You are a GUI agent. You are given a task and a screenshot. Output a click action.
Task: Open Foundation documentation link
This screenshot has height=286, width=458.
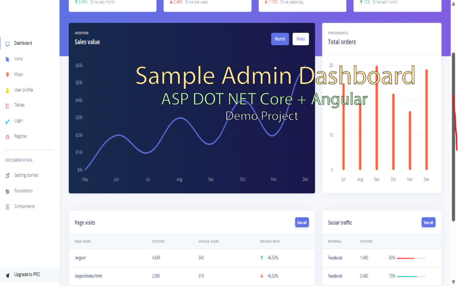point(23,190)
